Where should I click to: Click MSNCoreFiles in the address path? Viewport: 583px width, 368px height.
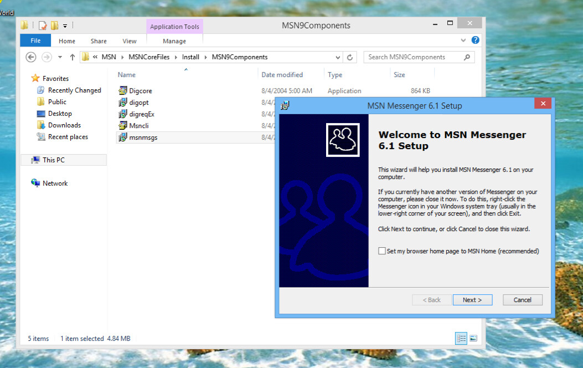tap(149, 57)
